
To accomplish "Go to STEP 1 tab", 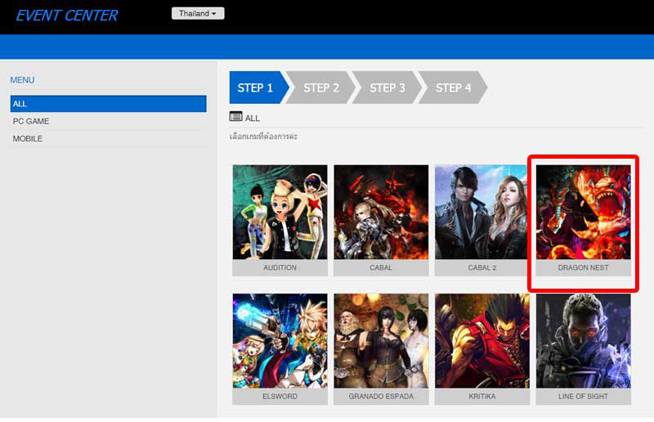I will [x=258, y=88].
